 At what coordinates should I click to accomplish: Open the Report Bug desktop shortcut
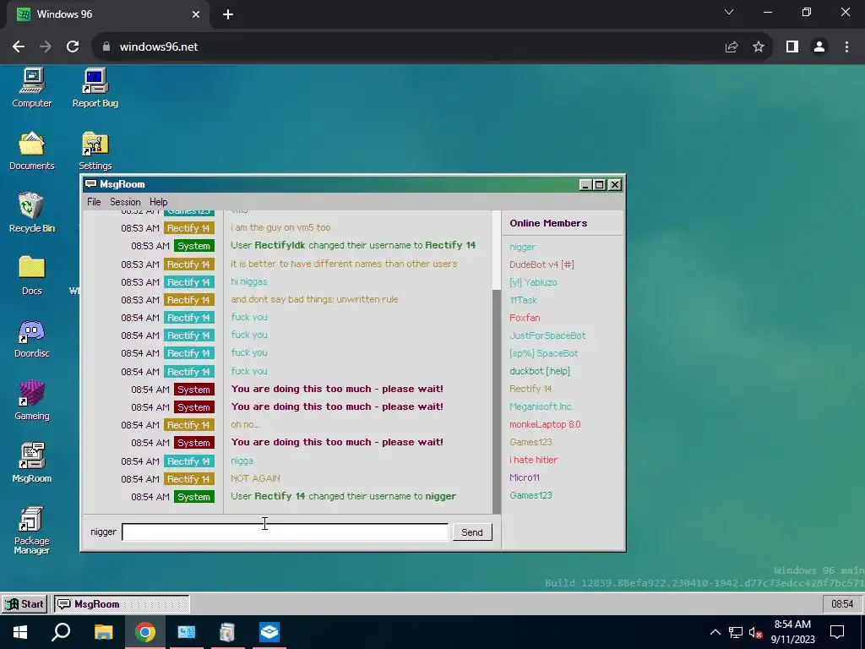95,88
